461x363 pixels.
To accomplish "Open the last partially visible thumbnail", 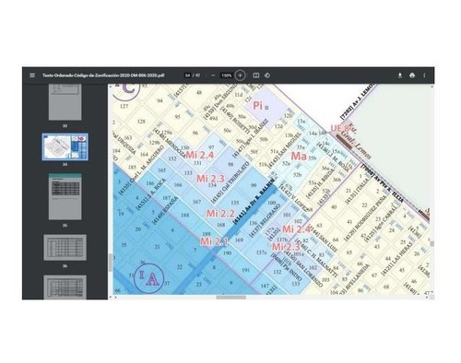I will tap(65, 287).
